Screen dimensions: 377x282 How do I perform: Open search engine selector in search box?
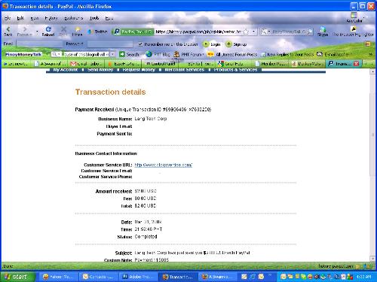tap(265, 32)
